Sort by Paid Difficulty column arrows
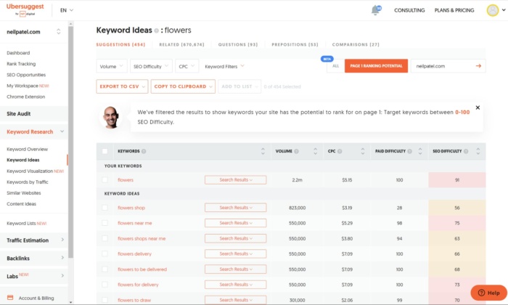The width and height of the screenshot is (508, 305). pyautogui.click(x=420, y=151)
